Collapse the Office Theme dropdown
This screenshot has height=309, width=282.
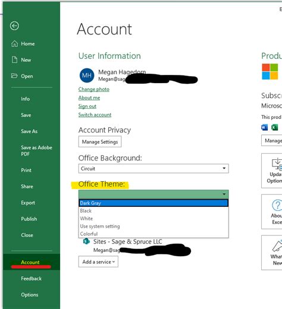pyautogui.click(x=153, y=194)
